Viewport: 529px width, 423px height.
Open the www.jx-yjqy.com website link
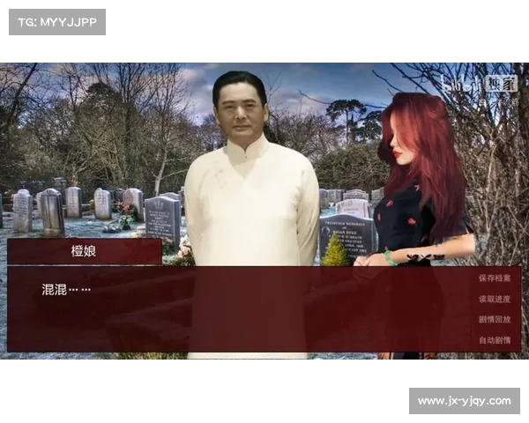[465, 401]
